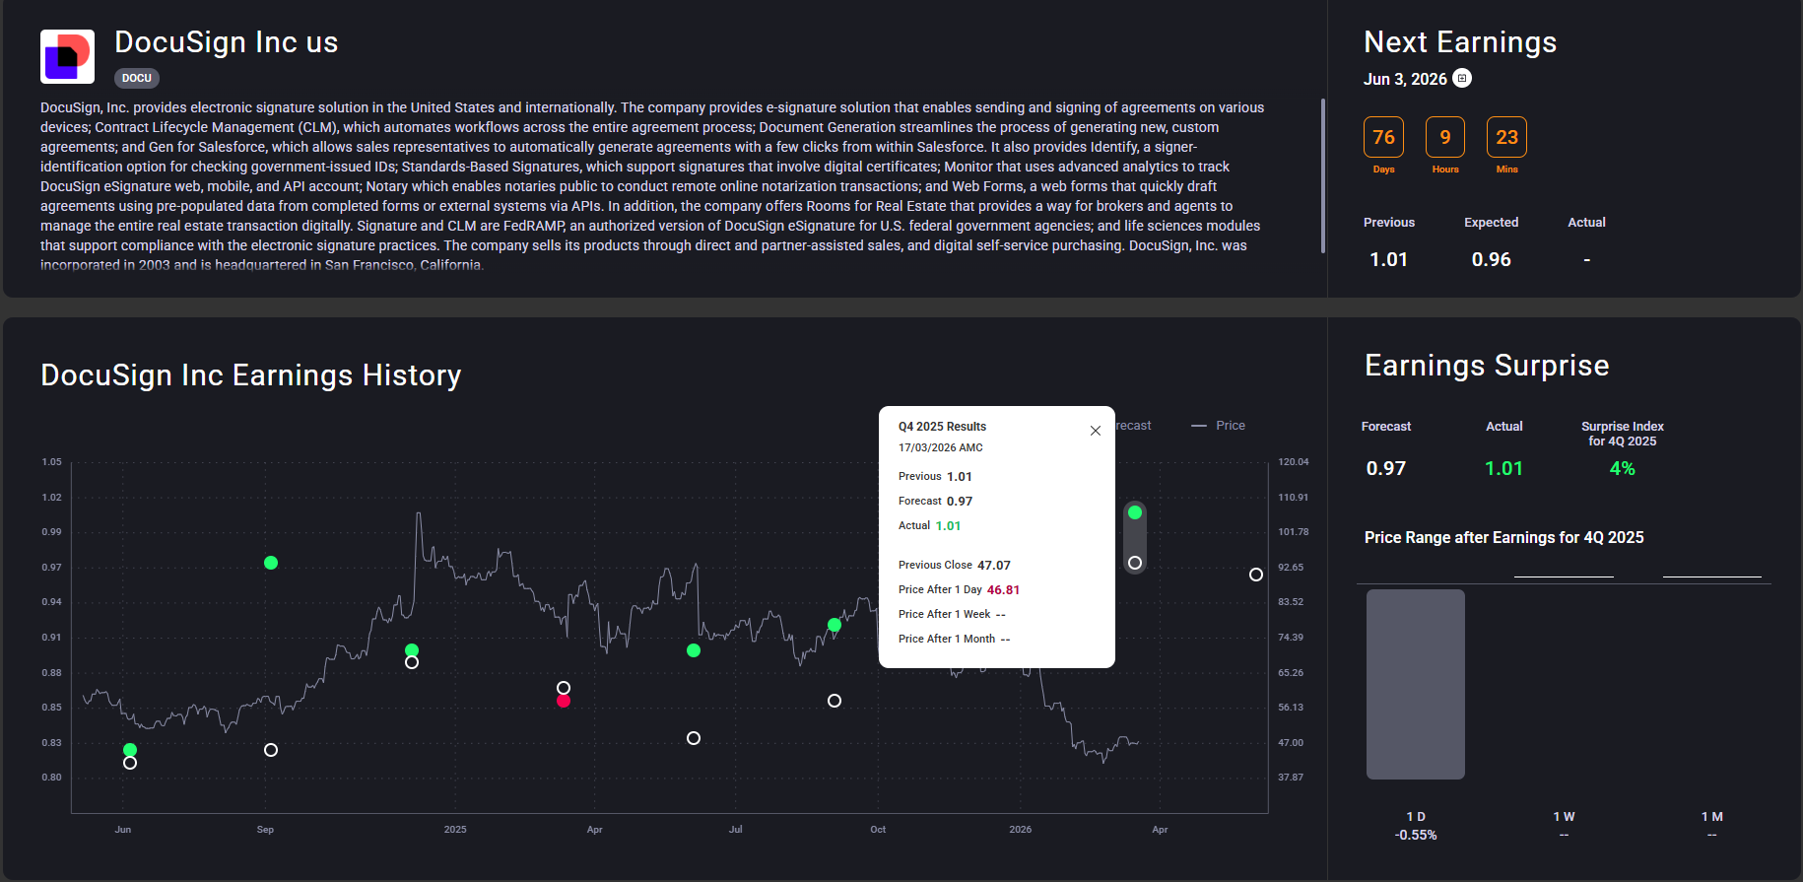This screenshot has width=1803, height=882.
Task: Select the 1 W price range label
Action: (1564, 817)
